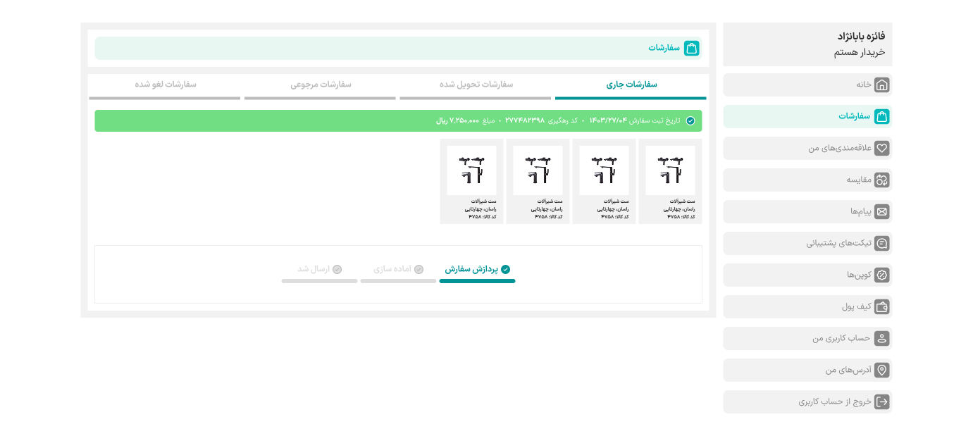Click the ارسال شد progress bar

coord(319,281)
